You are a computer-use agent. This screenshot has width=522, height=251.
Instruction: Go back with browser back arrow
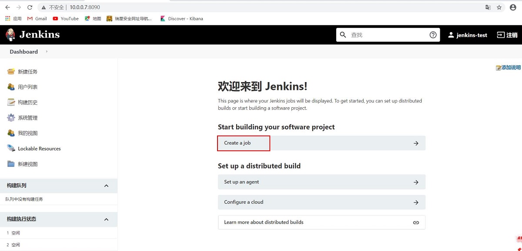[7, 7]
